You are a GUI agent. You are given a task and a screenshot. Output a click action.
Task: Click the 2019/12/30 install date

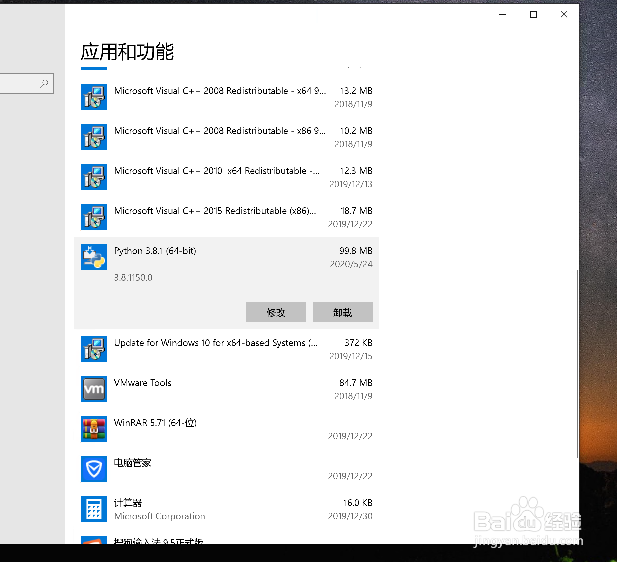coord(350,516)
